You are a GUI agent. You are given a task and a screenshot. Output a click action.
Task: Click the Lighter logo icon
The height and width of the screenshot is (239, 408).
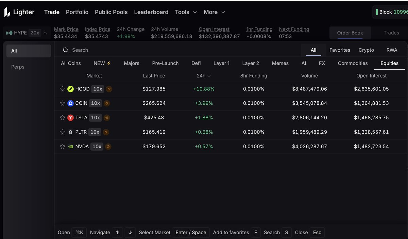pyautogui.click(x=7, y=12)
